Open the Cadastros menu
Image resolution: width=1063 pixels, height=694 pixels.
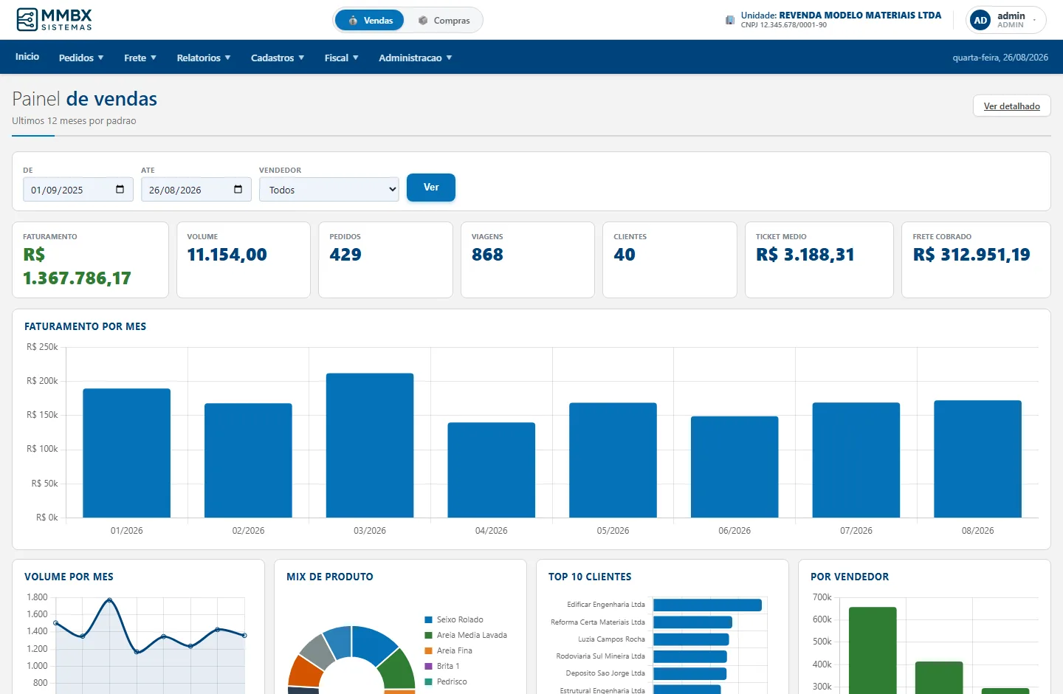point(278,58)
